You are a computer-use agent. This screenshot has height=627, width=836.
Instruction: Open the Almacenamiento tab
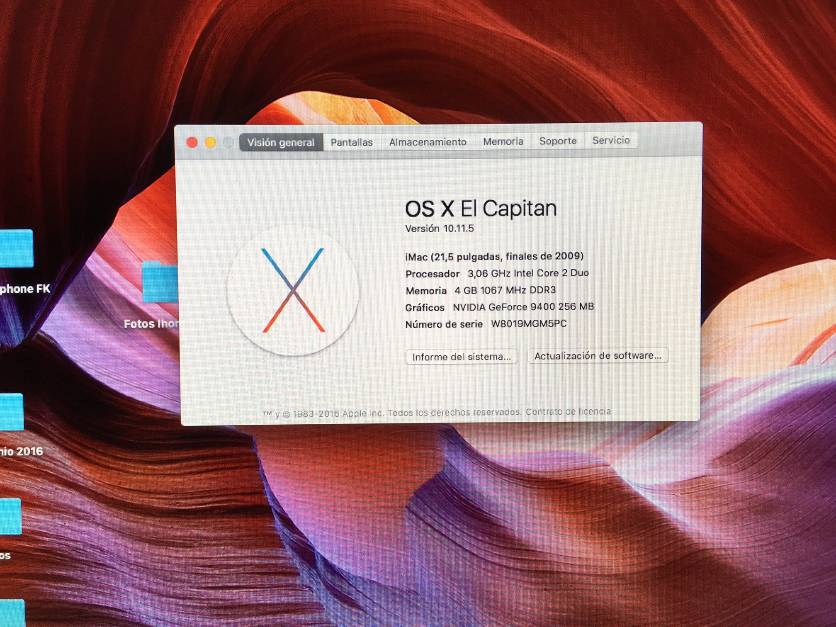428,142
